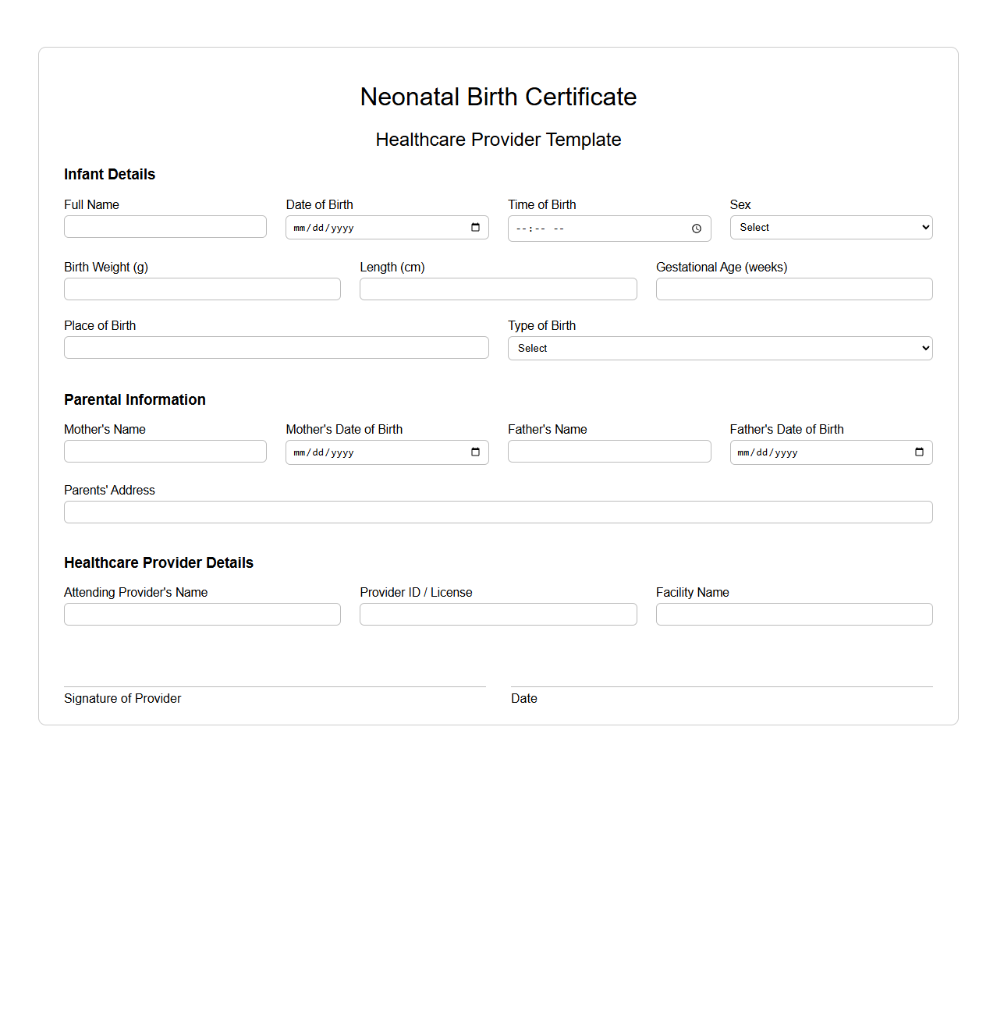Click the Attending Provider's Name field
The image size is (997, 1014).
(x=201, y=614)
